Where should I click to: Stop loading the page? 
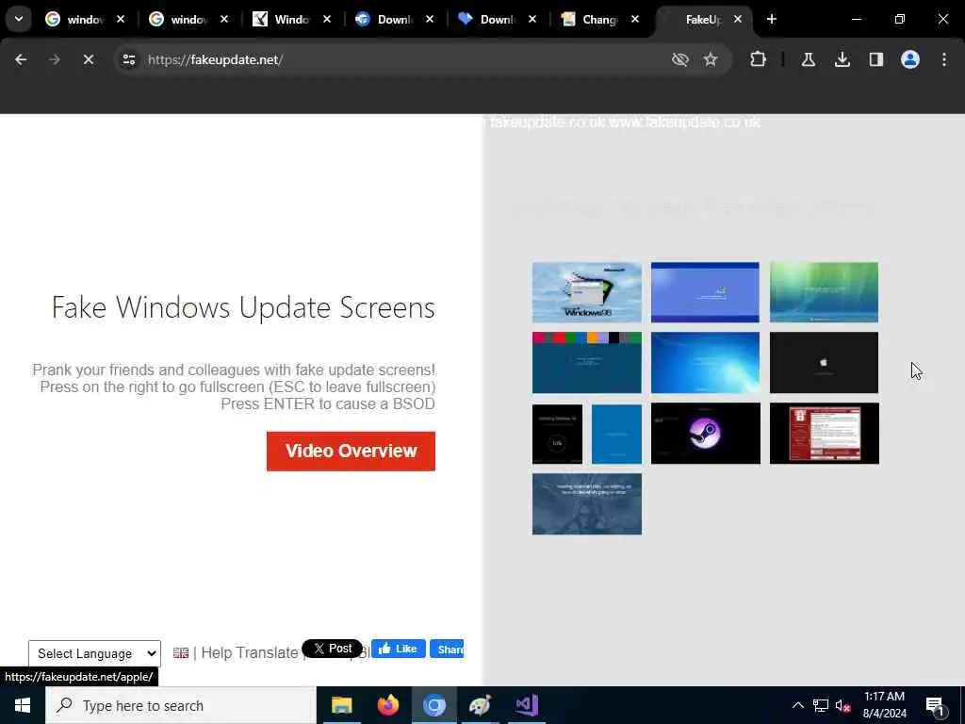click(x=88, y=59)
